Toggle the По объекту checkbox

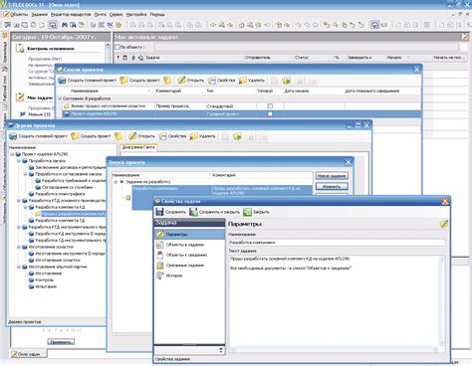117,47
